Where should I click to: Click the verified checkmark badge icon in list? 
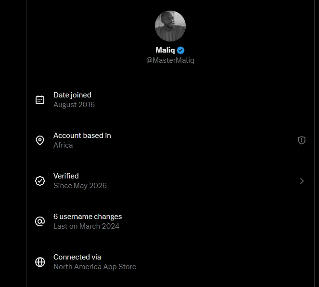click(40, 181)
